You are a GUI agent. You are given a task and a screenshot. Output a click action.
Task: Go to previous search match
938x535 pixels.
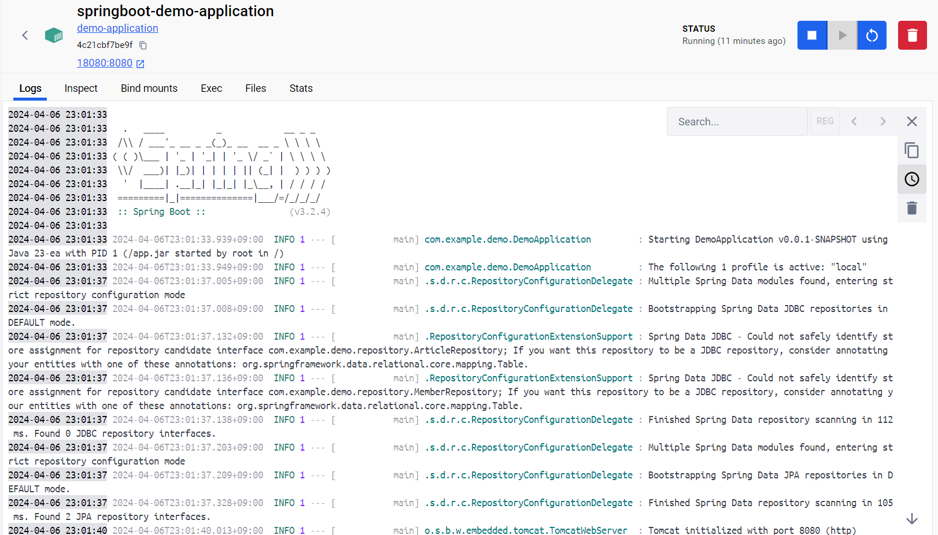tap(854, 121)
